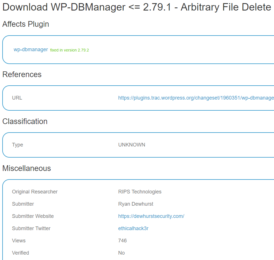Open the plugins.trac.wordpress.org changeset URL
Screen dimensions: 274x260
196,98
